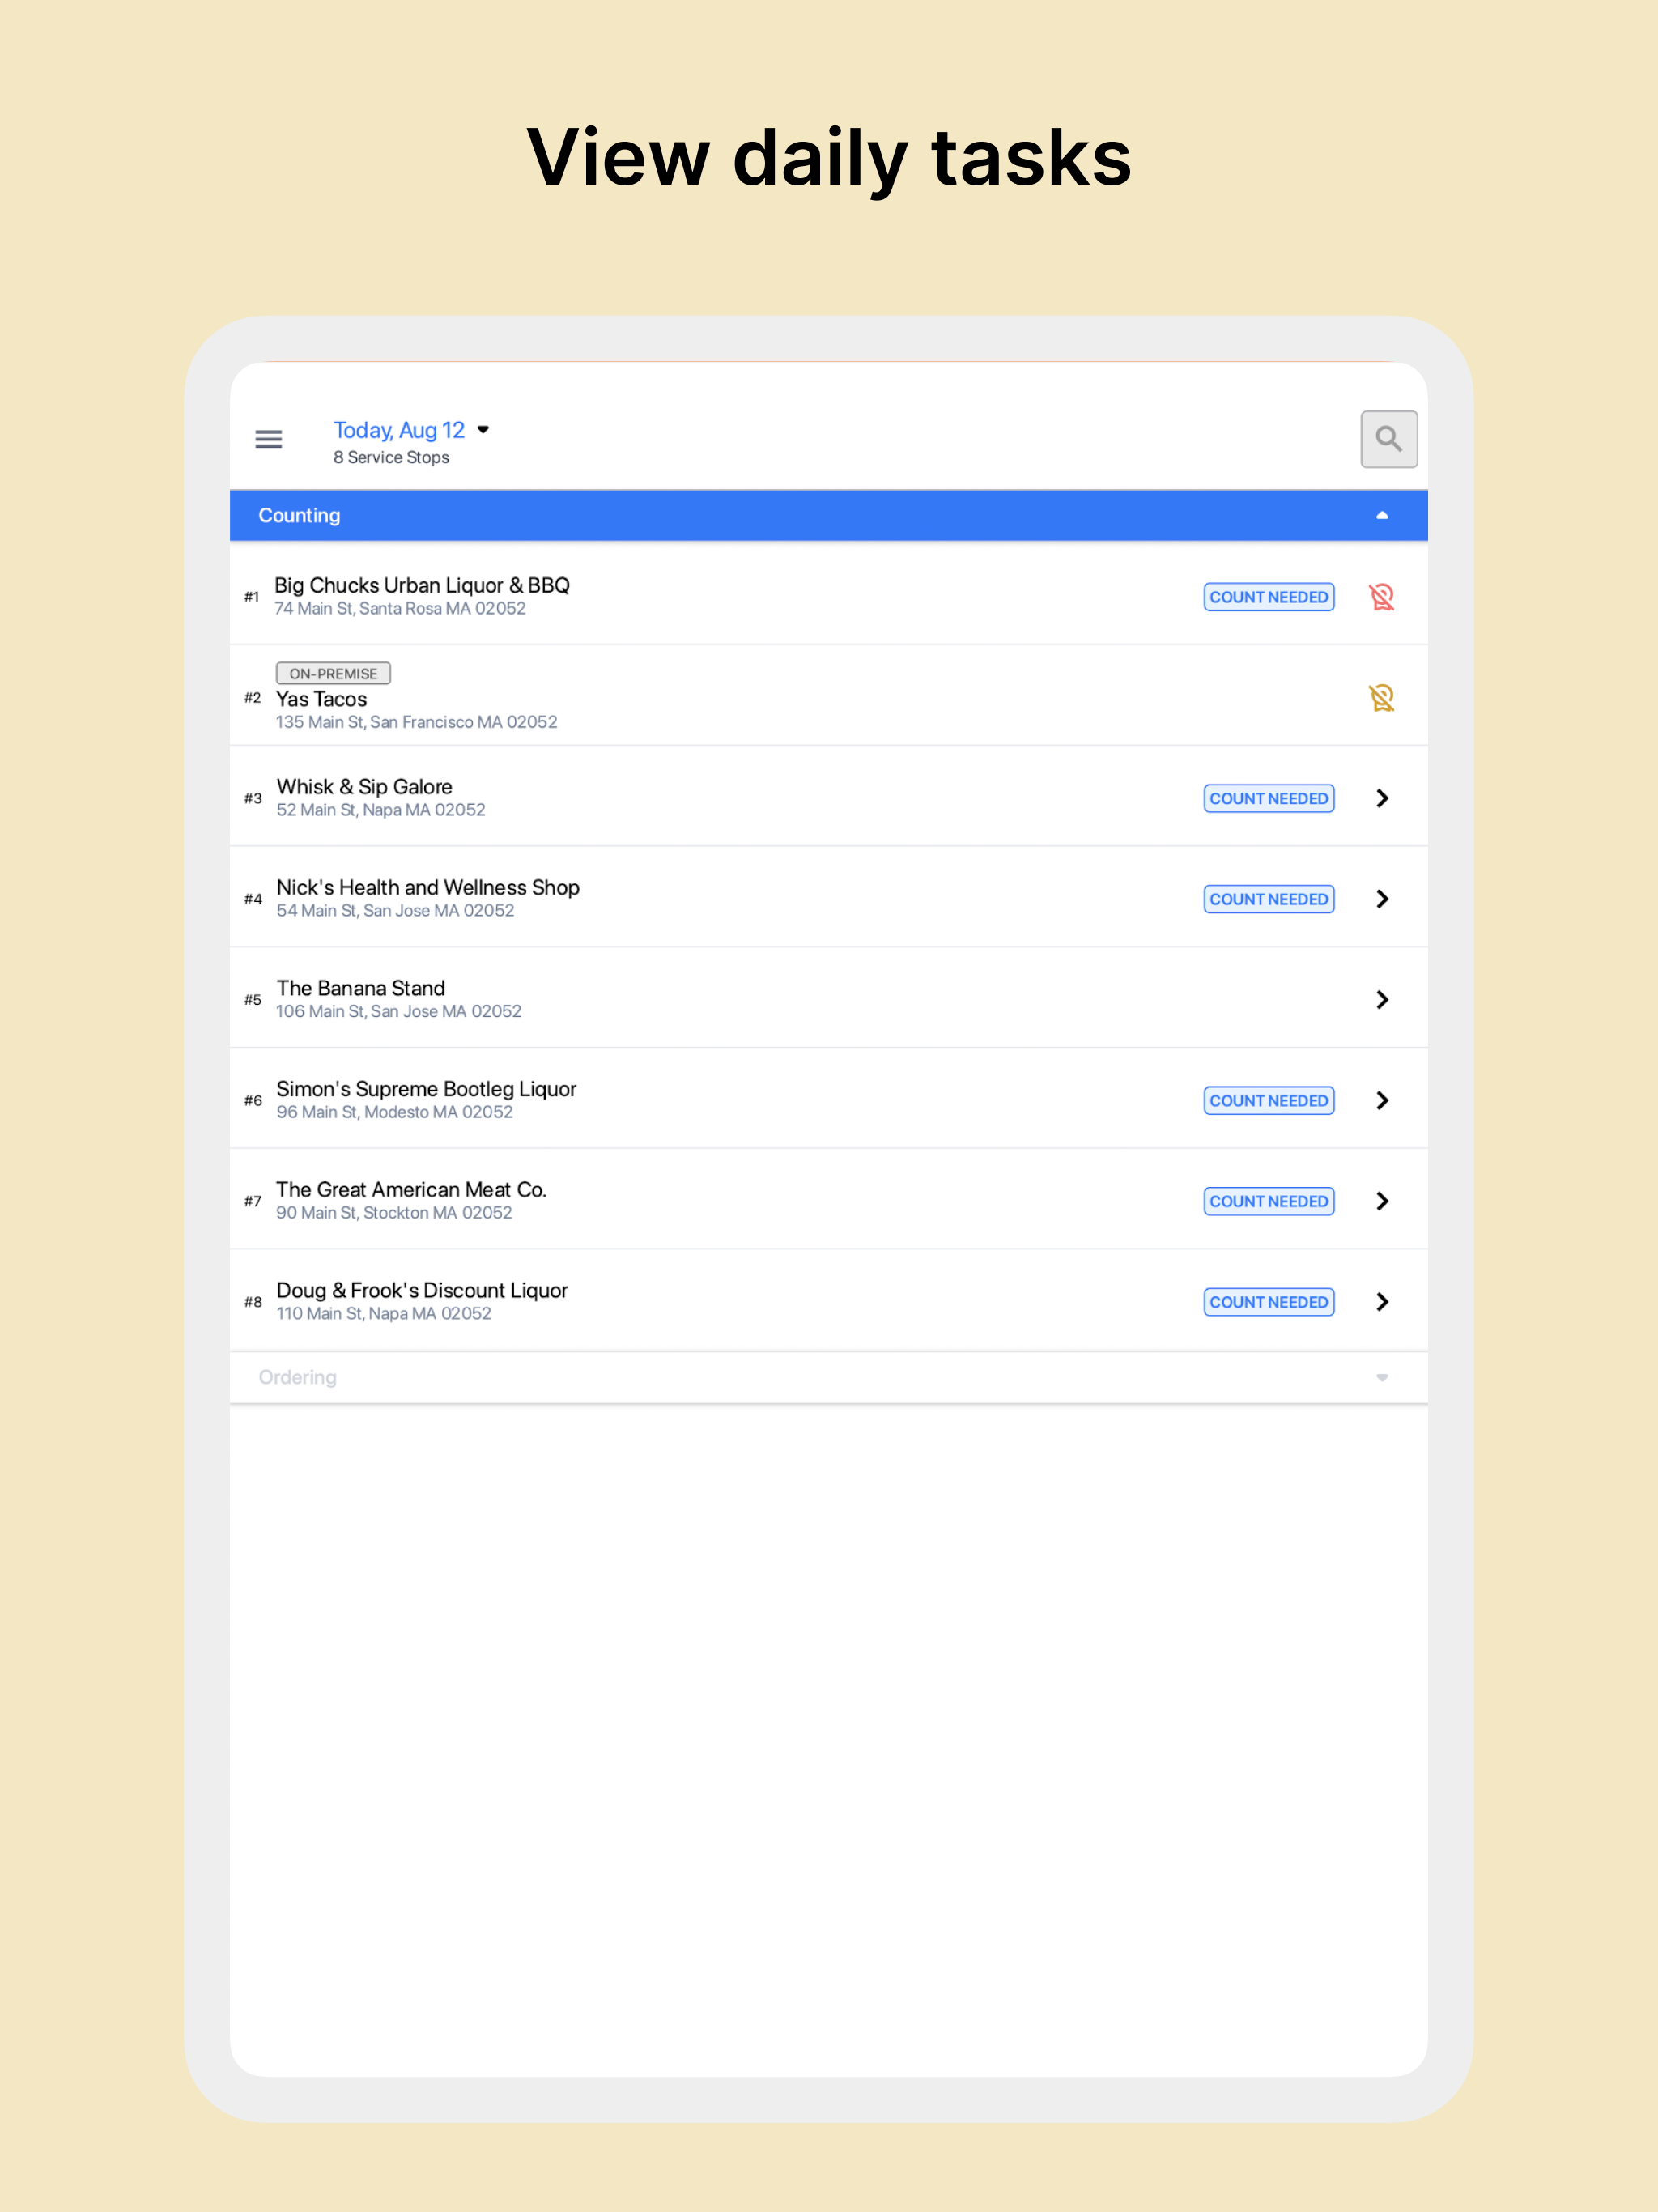Viewport: 1658px width, 2212px height.
Task: Open the search button
Action: click(1388, 439)
